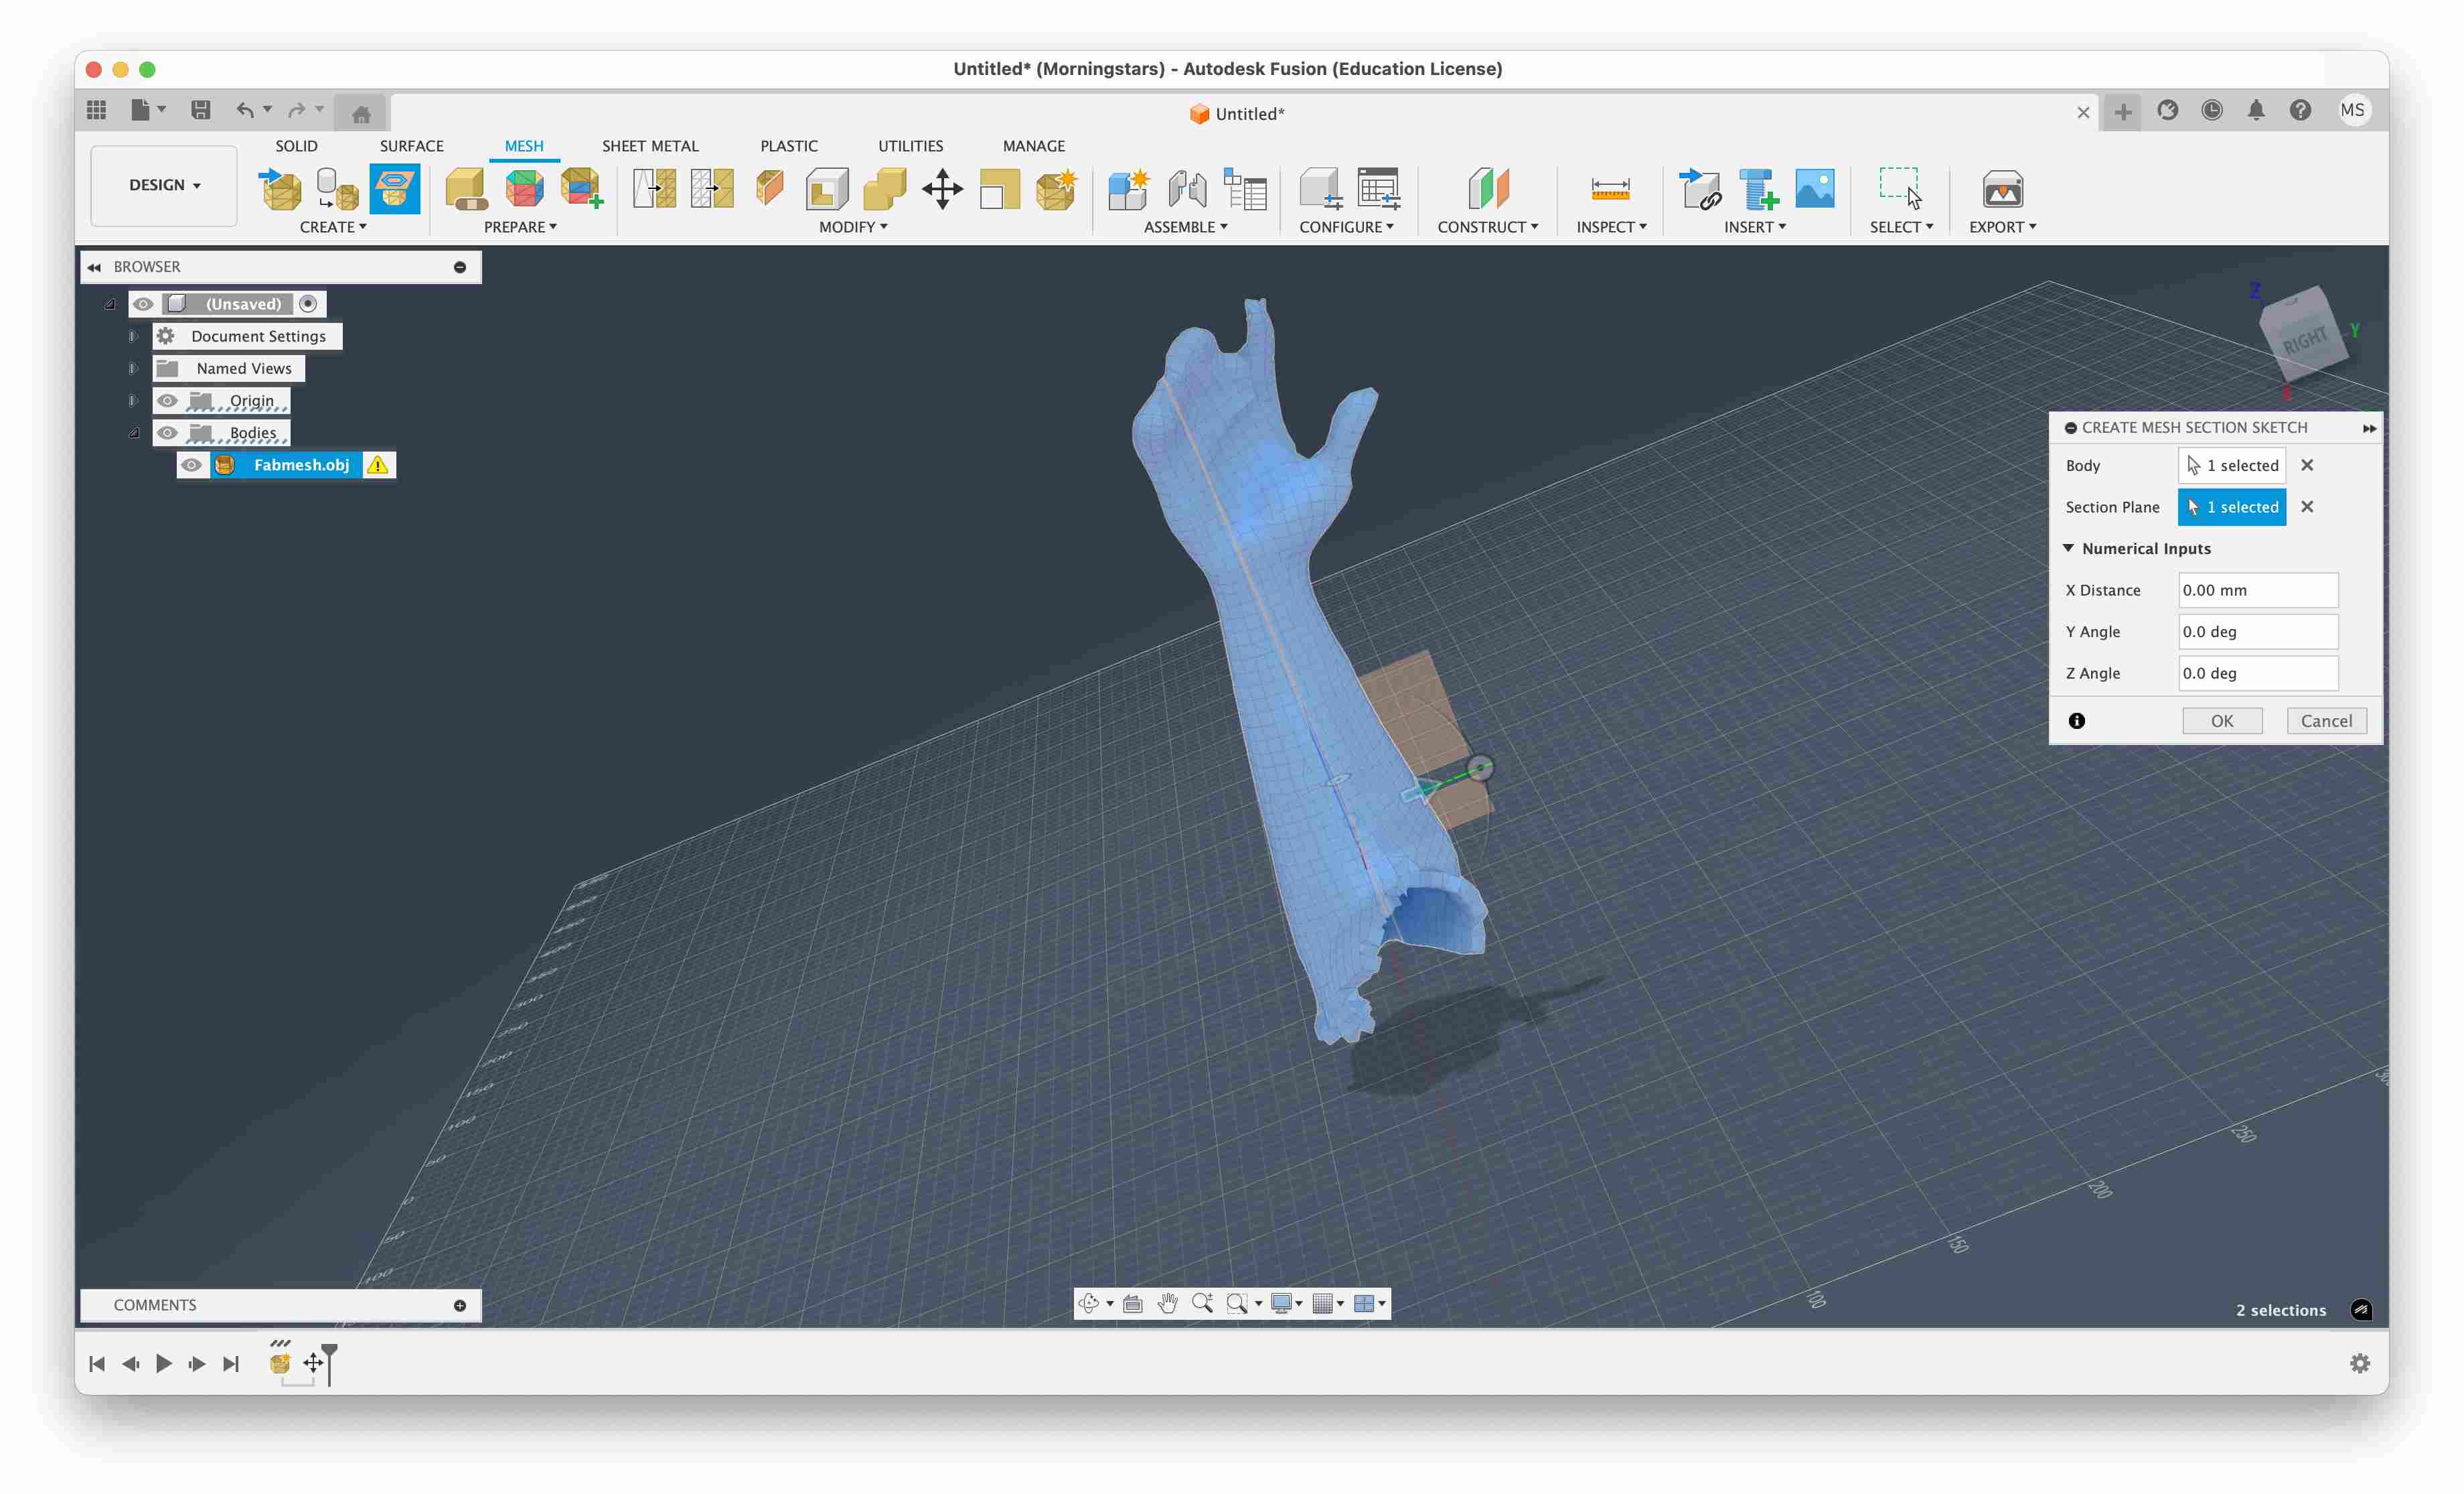Expand the Named Views node
2464x1494 pixels.
132,368
